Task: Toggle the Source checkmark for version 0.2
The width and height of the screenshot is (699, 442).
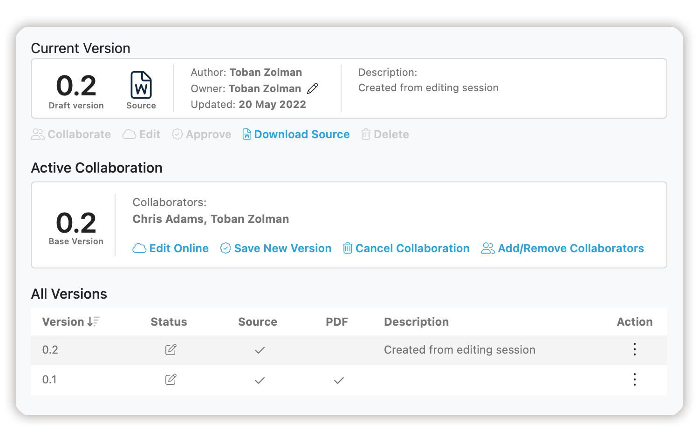Action: (260, 350)
